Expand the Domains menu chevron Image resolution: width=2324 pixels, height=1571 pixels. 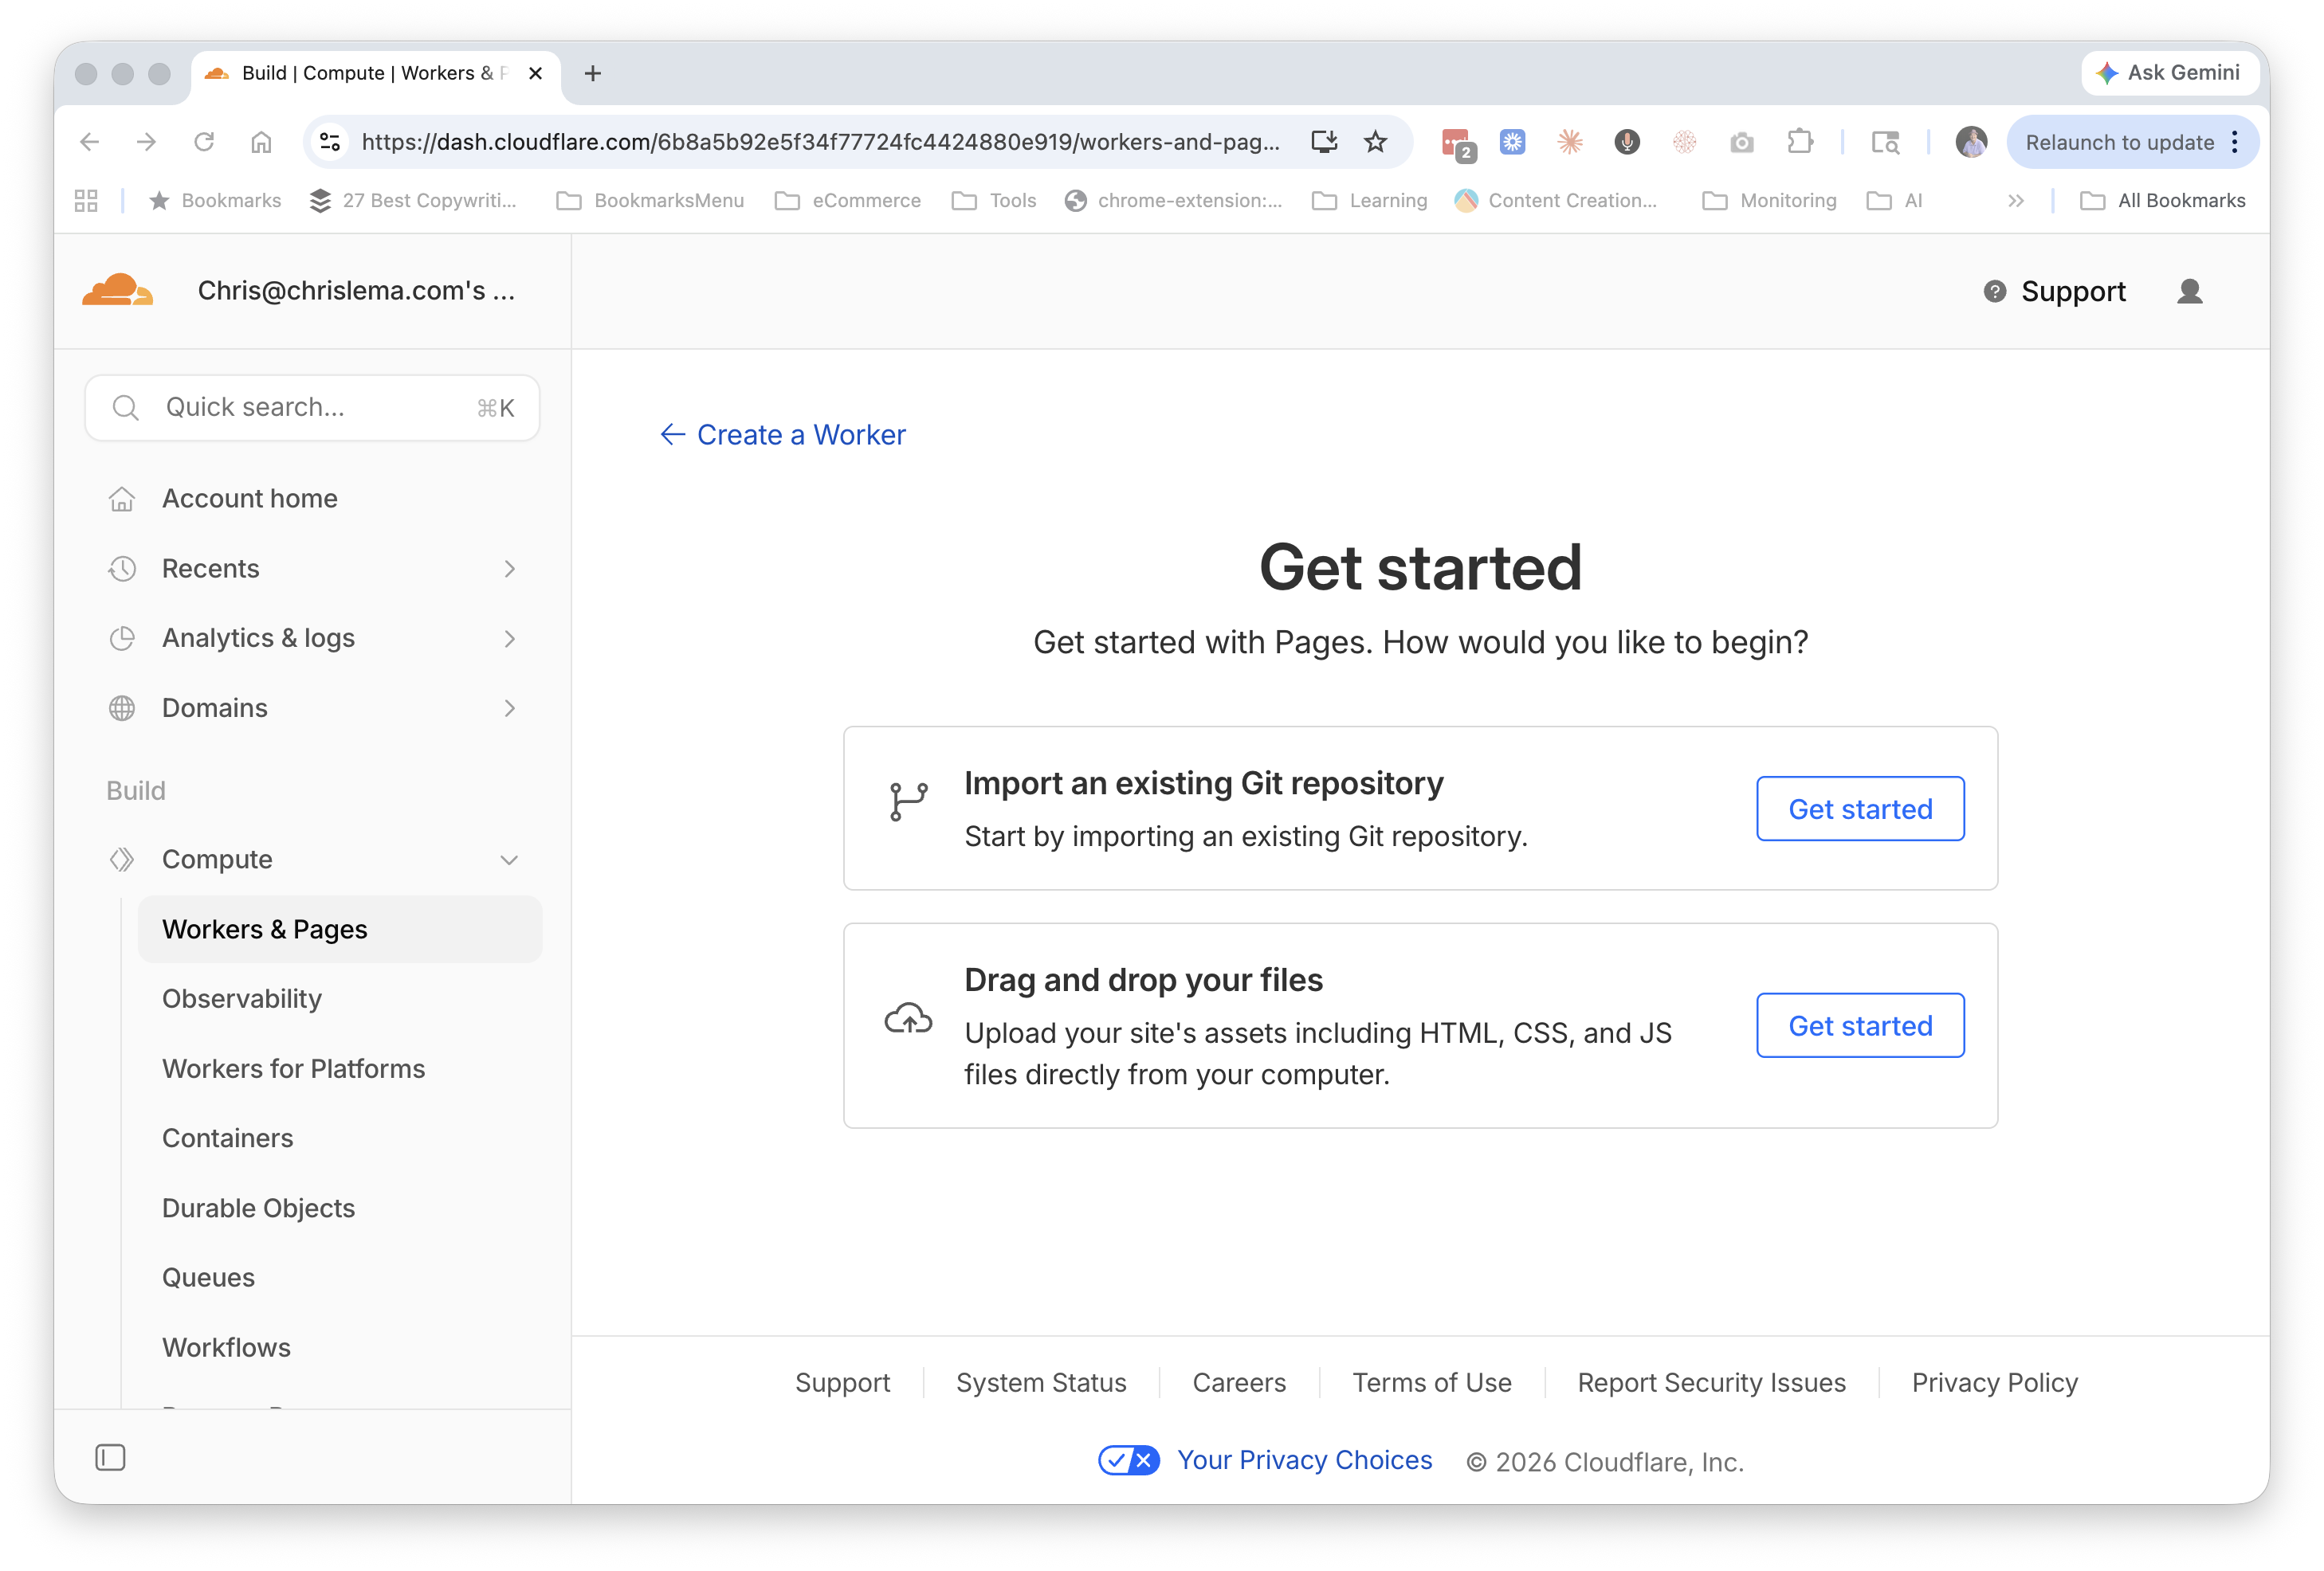[510, 708]
